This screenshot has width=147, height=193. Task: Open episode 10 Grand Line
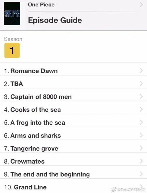click(x=73, y=187)
